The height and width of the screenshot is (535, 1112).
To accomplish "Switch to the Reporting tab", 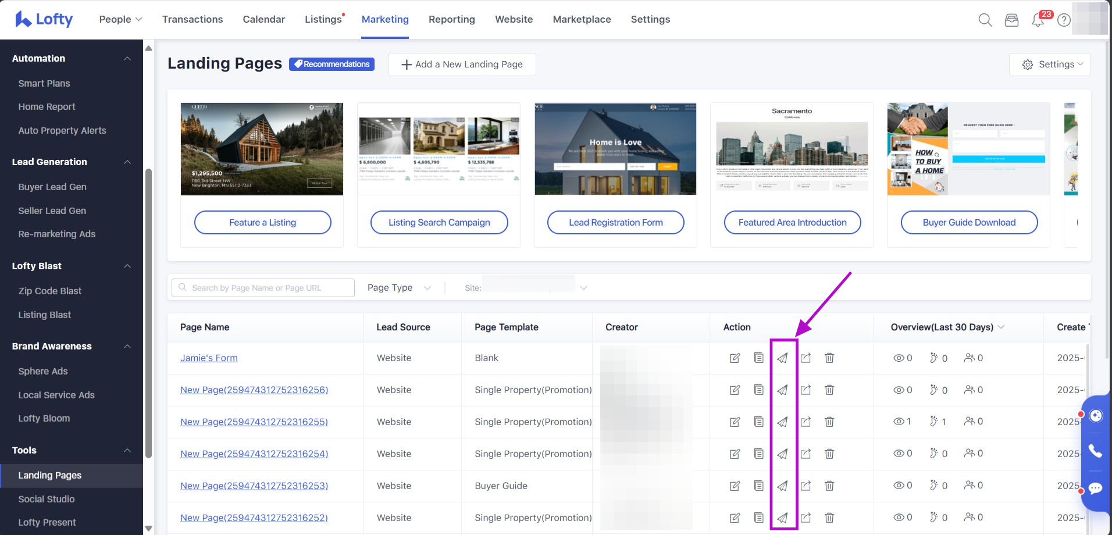I will pos(451,19).
